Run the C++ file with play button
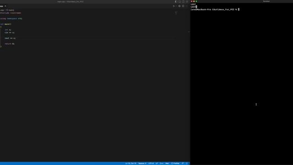This screenshot has width=293, height=165. coord(174,6)
